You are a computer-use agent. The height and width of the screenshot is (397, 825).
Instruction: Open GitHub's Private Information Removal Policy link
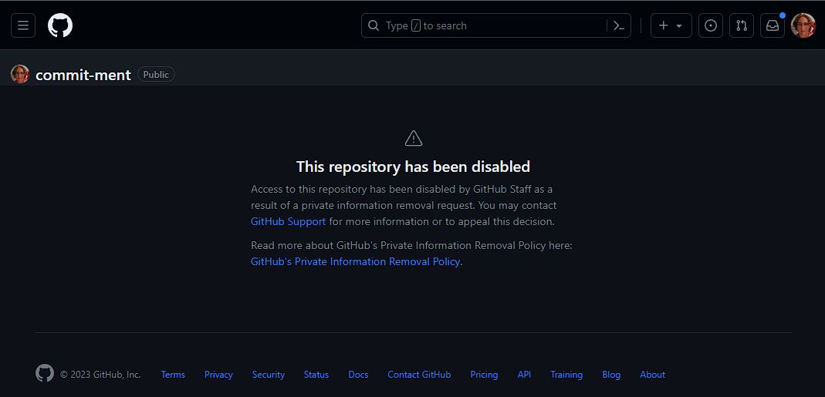pyautogui.click(x=356, y=261)
